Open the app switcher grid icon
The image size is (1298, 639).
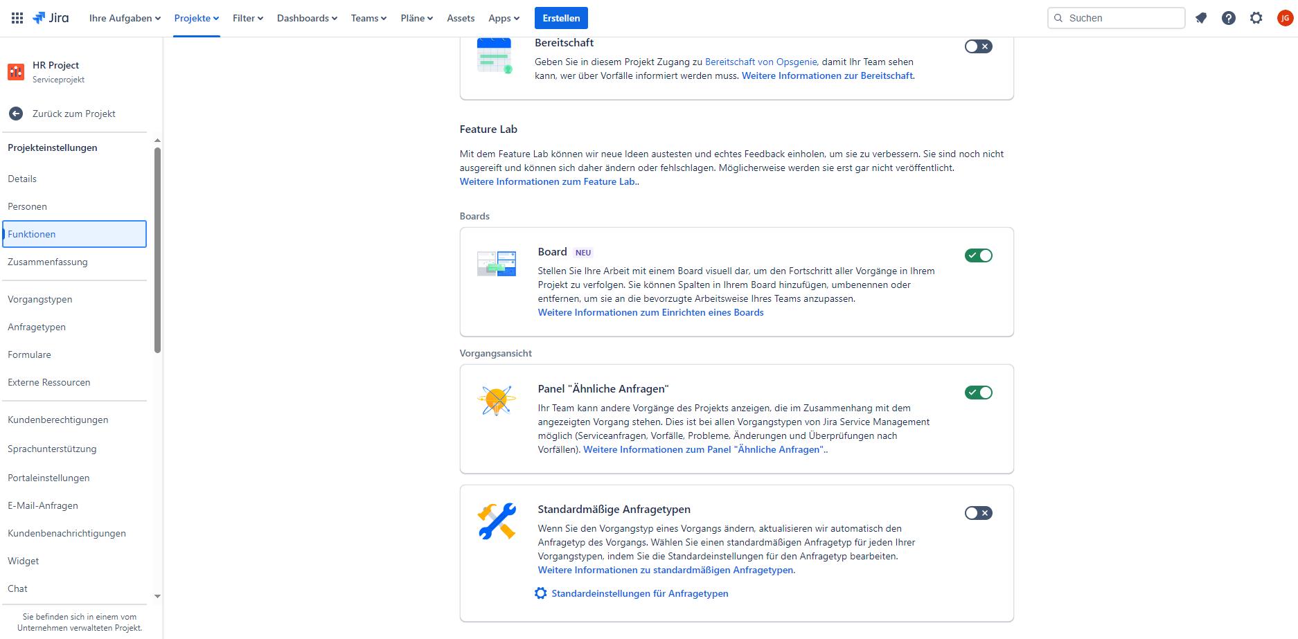17,18
